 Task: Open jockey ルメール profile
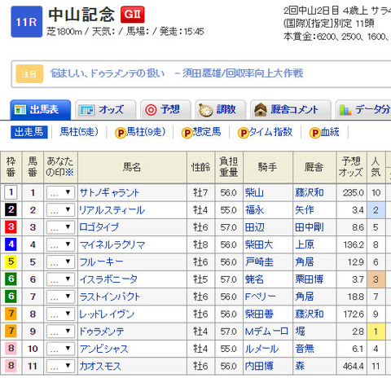coord(261,349)
